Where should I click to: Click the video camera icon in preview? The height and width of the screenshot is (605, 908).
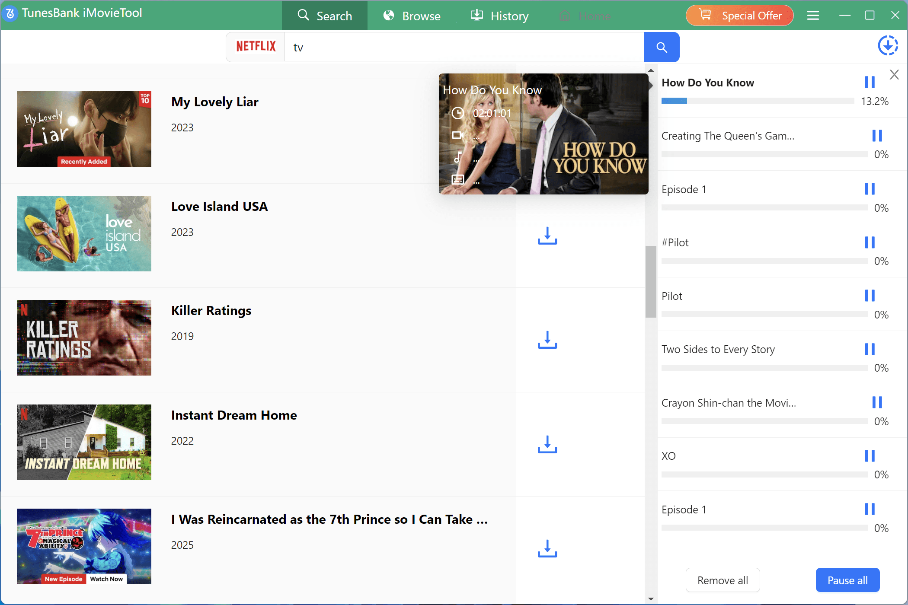457,135
